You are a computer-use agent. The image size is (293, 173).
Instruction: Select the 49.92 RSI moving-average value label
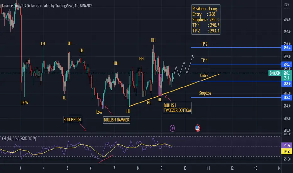pos(287,151)
